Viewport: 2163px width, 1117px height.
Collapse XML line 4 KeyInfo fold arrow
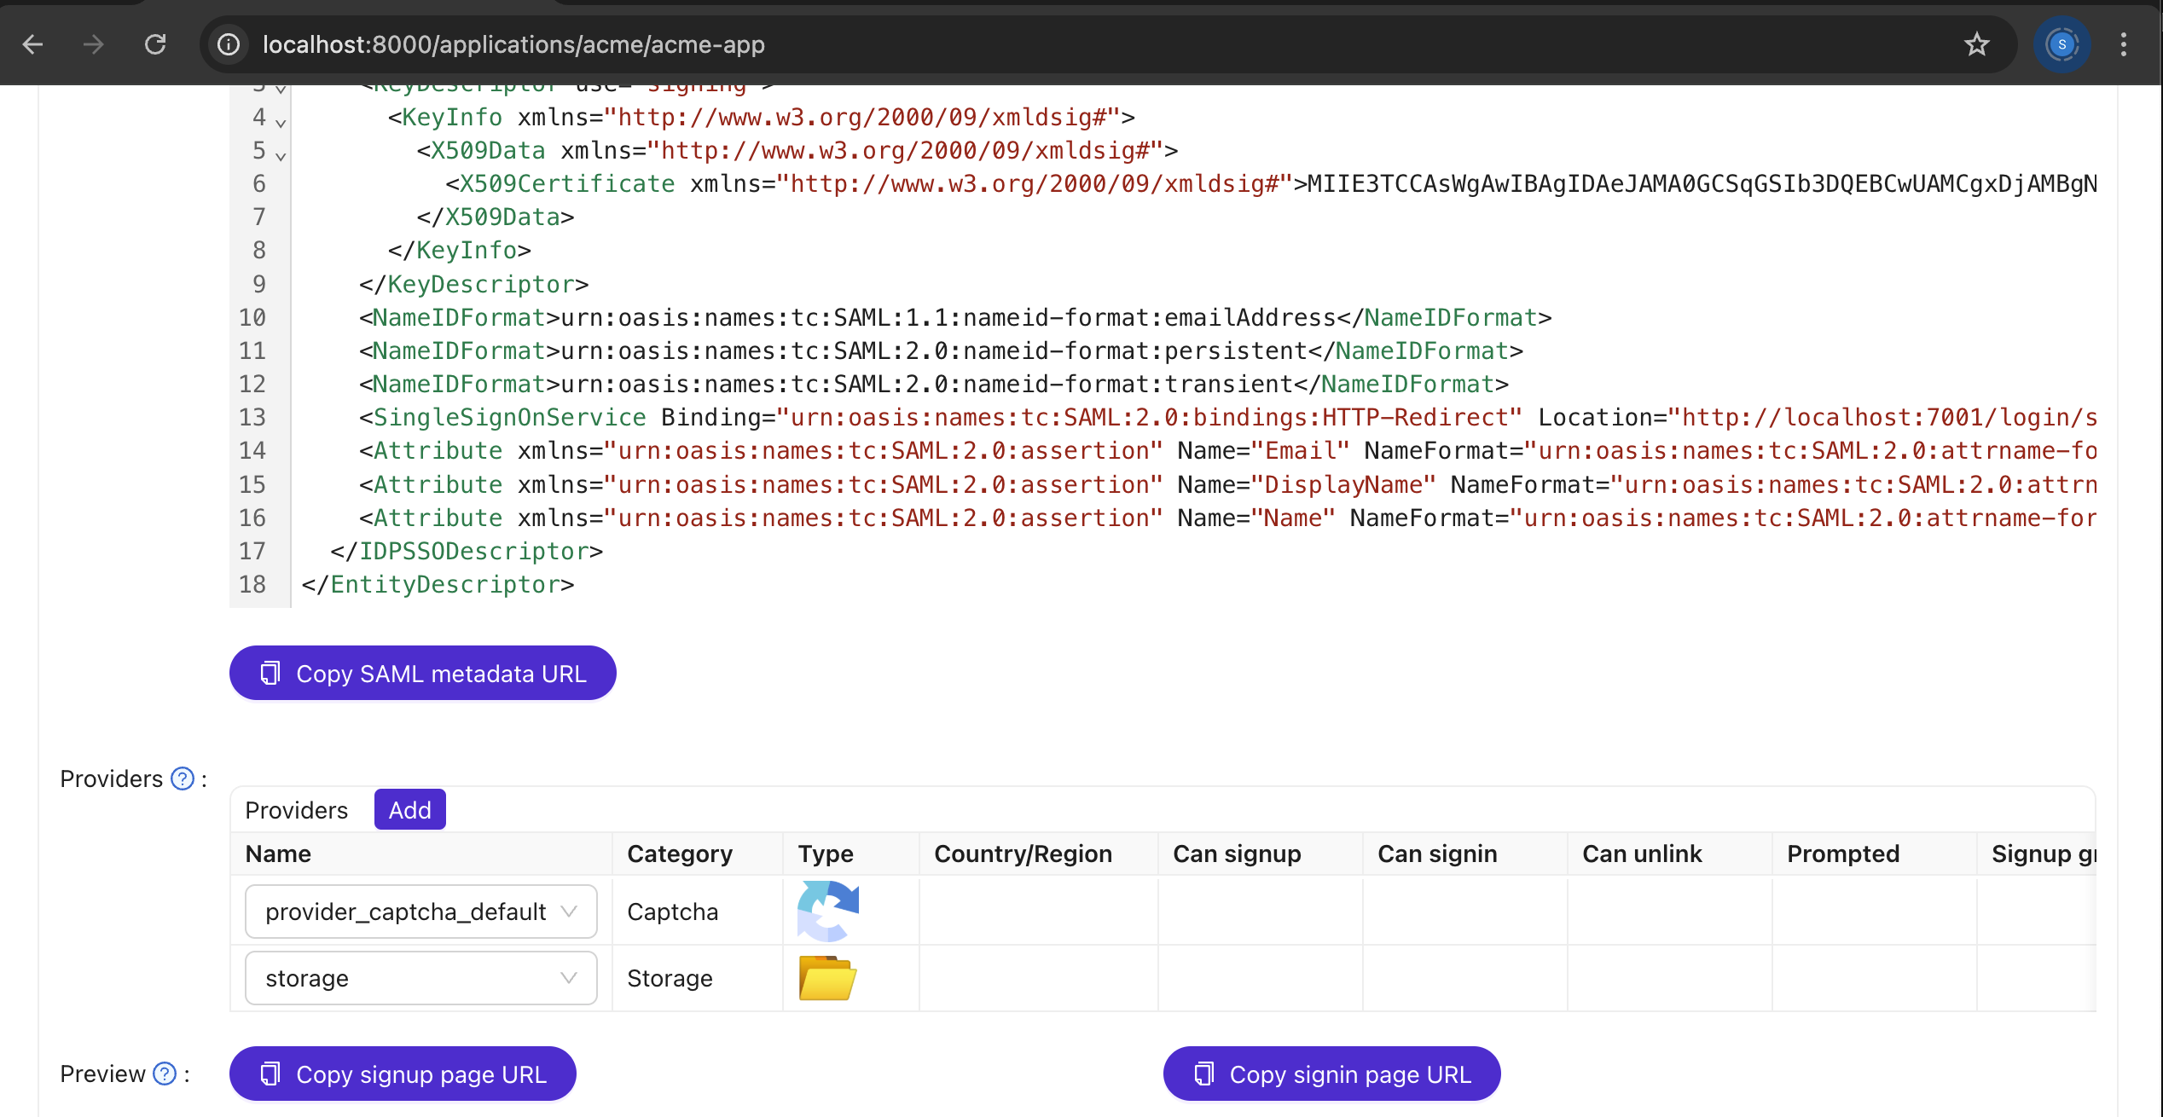(x=281, y=123)
